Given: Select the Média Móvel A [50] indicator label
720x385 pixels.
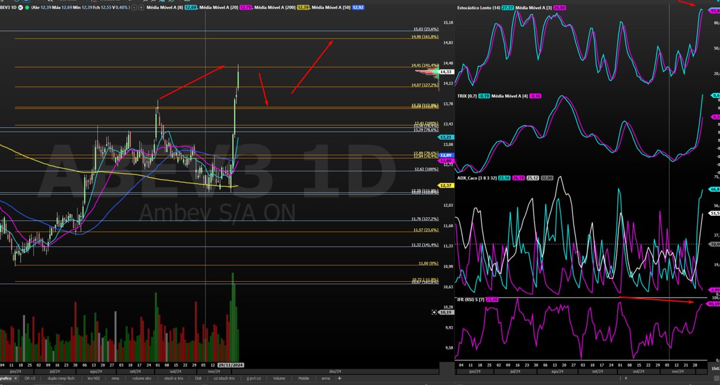Looking at the screenshot, I should (331, 7).
